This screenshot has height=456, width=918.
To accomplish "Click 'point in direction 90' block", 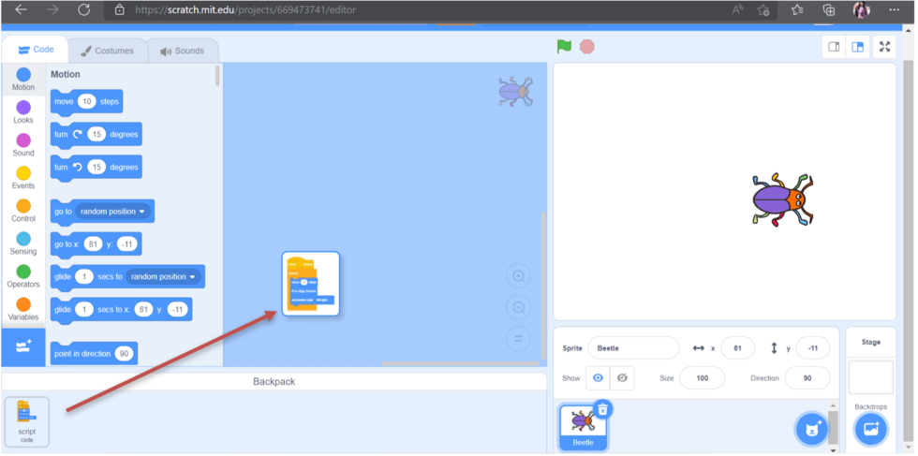I will (x=94, y=354).
